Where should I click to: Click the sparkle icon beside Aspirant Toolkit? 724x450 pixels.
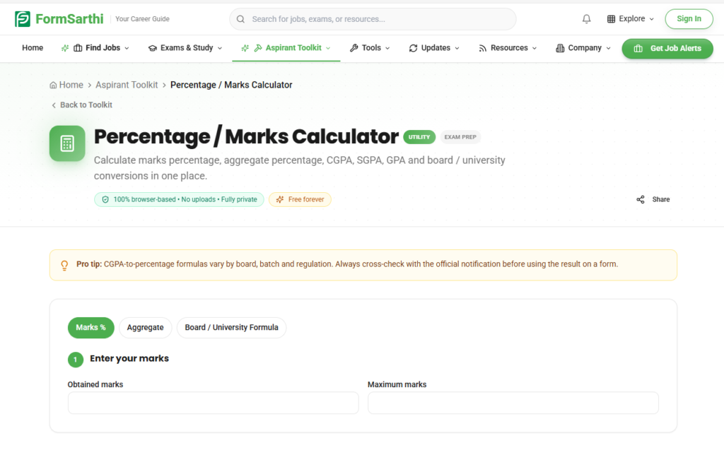click(245, 48)
